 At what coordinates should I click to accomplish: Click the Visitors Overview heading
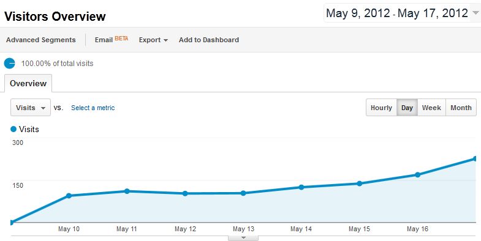pos(55,17)
